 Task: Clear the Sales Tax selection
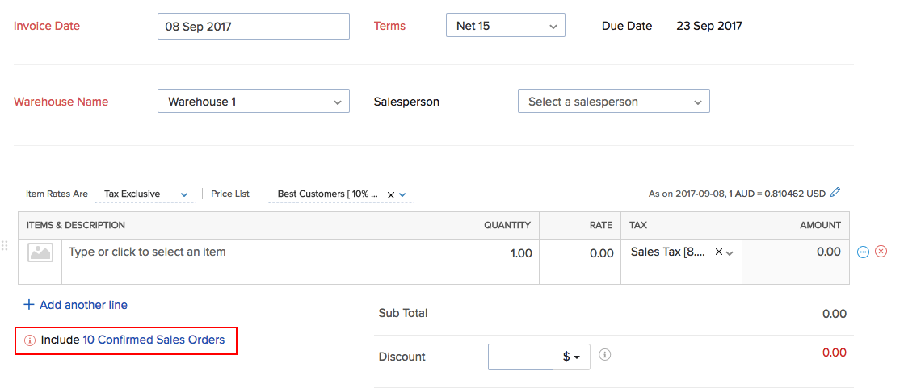[x=718, y=252]
